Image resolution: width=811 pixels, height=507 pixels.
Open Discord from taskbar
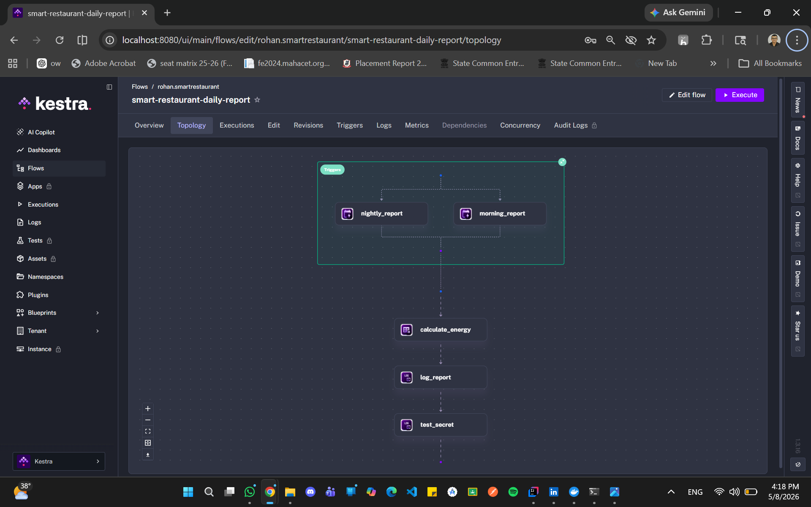(310, 492)
